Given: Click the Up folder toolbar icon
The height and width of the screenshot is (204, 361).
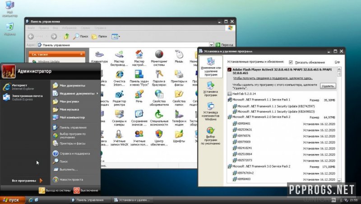Looking at the screenshot, I should click(66, 36).
